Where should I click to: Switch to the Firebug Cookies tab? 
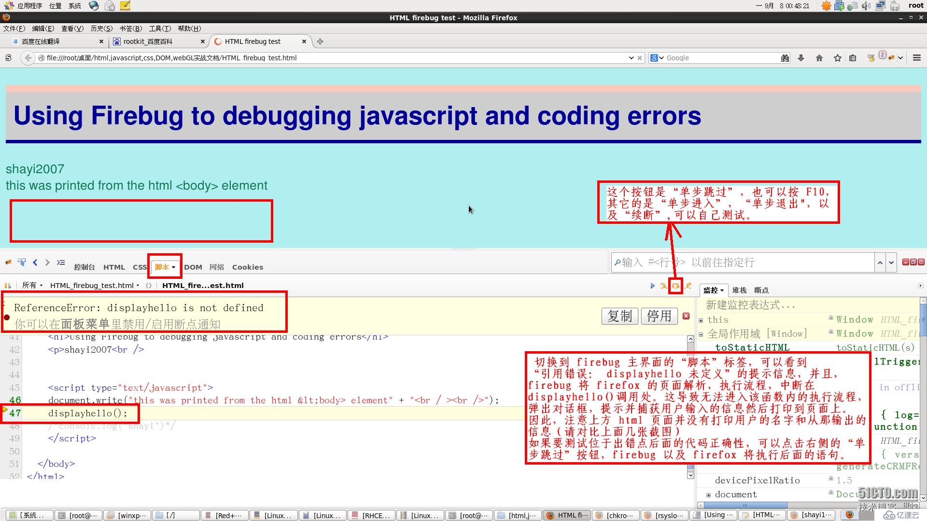pyautogui.click(x=248, y=267)
